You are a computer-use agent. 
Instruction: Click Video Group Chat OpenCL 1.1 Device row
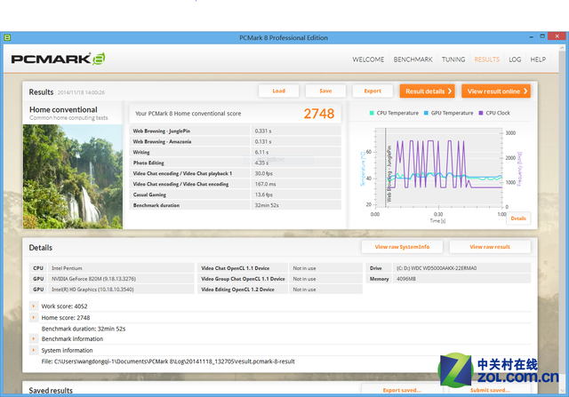tap(280, 279)
